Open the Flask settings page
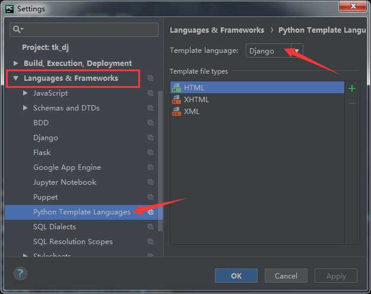The height and width of the screenshot is (294, 371). pos(42,153)
